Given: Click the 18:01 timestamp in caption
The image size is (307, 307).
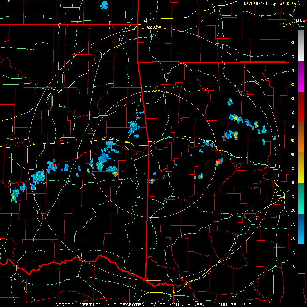Looking at the screenshot, I should tap(247, 305).
